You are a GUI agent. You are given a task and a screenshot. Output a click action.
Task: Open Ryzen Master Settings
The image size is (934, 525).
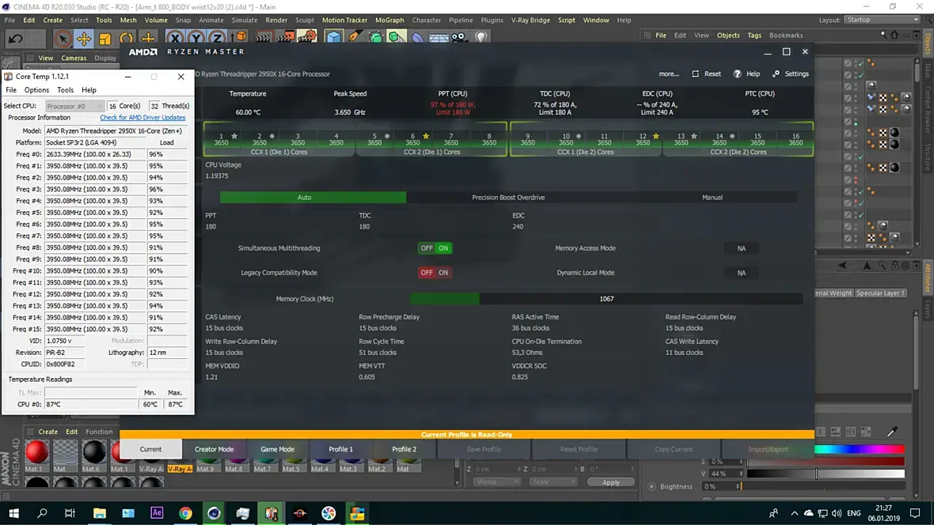(791, 74)
